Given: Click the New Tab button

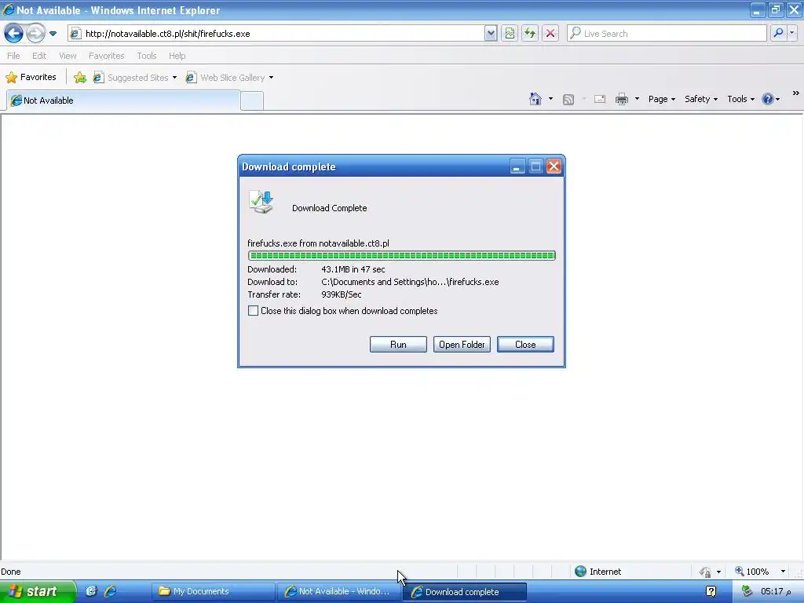Looking at the screenshot, I should (x=252, y=101).
